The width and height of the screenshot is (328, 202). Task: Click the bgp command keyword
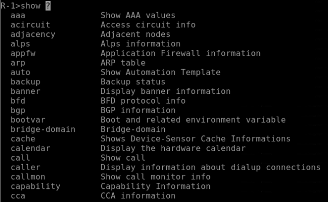click(x=18, y=111)
